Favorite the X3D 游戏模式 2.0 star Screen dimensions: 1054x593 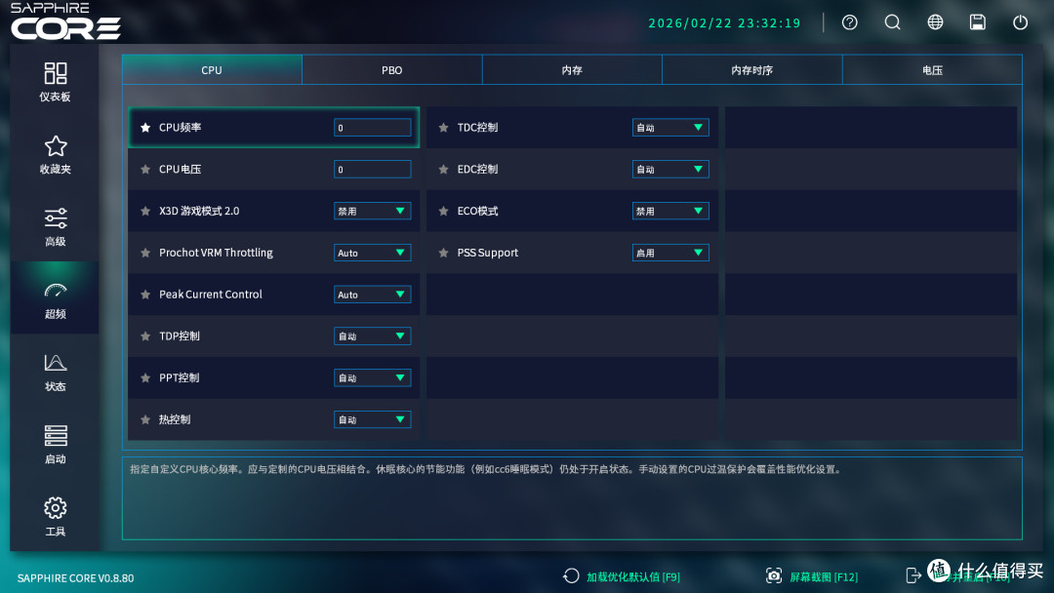(x=145, y=211)
